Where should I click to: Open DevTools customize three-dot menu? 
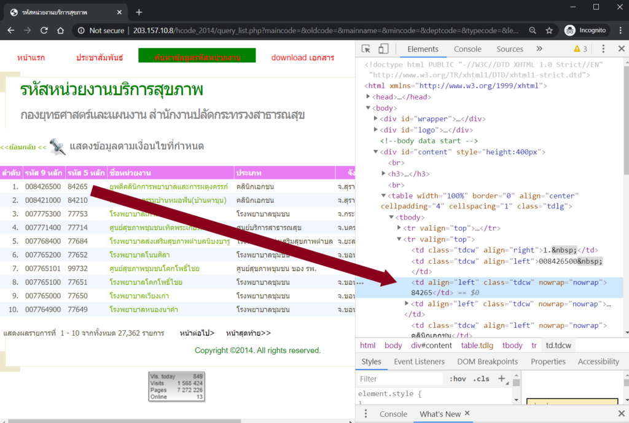tap(604, 49)
